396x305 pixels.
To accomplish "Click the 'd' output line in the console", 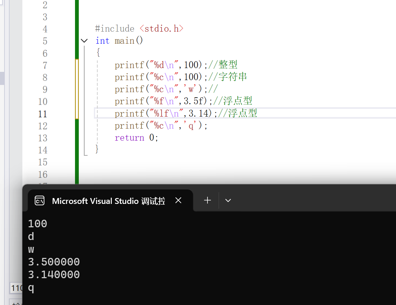I will [x=31, y=237].
